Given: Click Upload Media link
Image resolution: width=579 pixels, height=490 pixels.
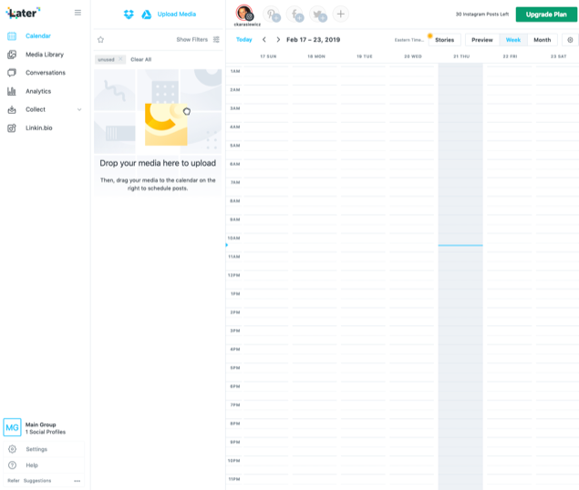Looking at the screenshot, I should coord(177,14).
